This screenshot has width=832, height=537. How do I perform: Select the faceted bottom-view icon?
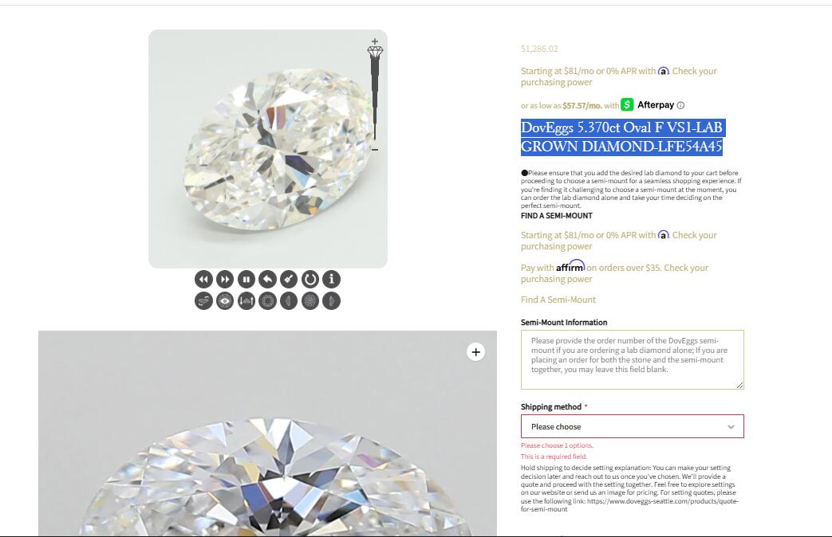[x=310, y=301]
